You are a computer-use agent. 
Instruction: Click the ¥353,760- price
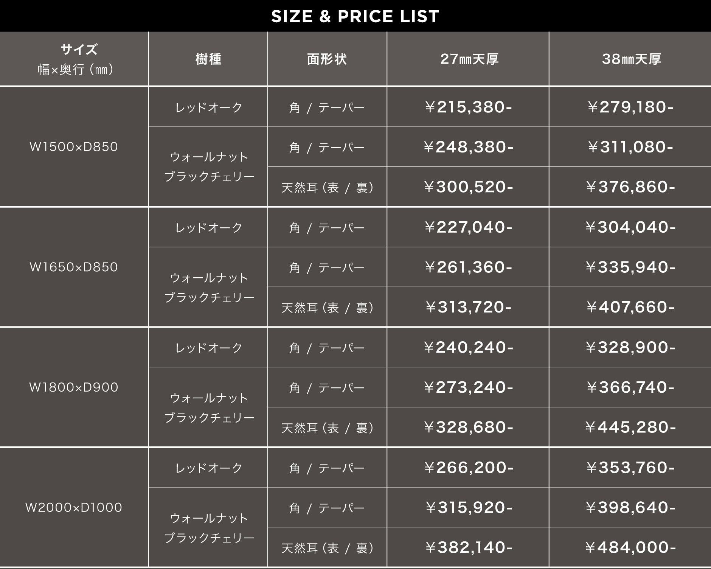click(x=630, y=468)
